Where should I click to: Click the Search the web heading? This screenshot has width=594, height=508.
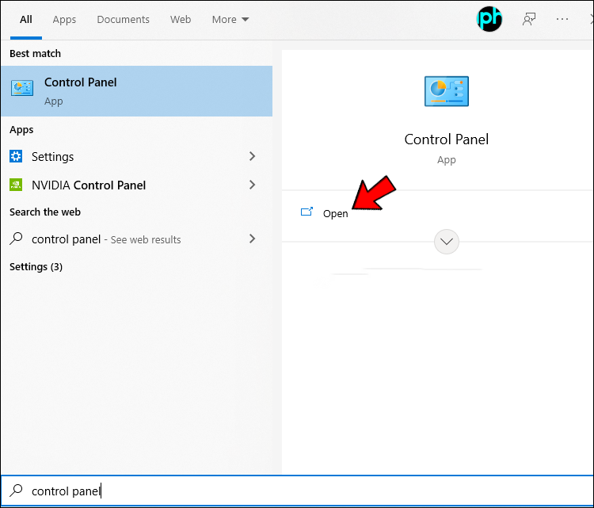point(45,212)
